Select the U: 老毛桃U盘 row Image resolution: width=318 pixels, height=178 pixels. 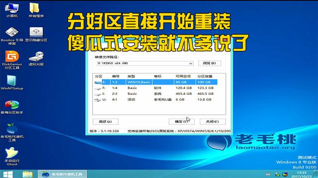(x=156, y=99)
